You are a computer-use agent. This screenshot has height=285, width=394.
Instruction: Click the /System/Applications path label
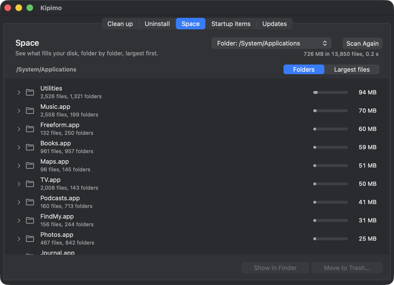(46, 69)
